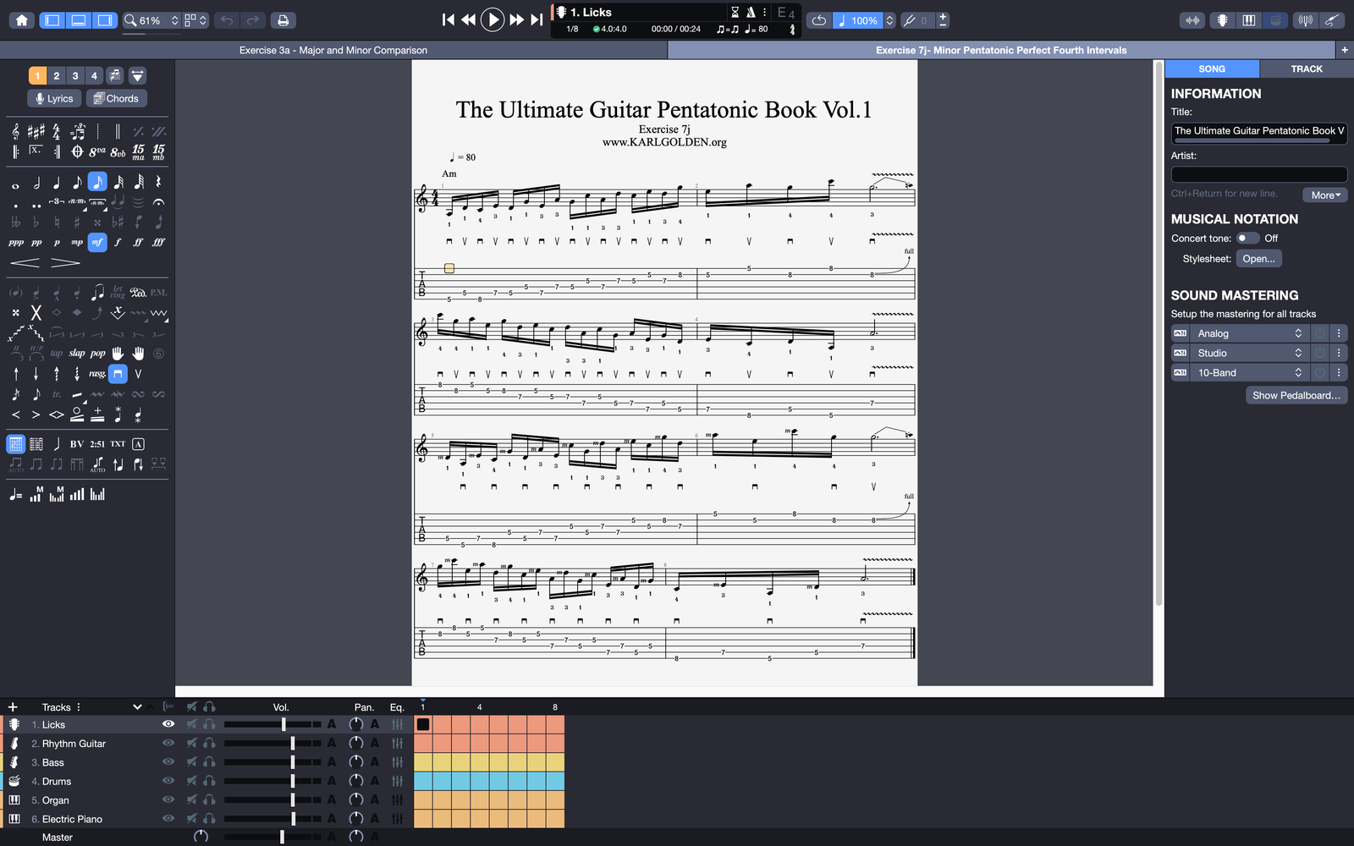Switch to Exercise 3a document tab
The height and width of the screenshot is (846, 1354).
[333, 51]
